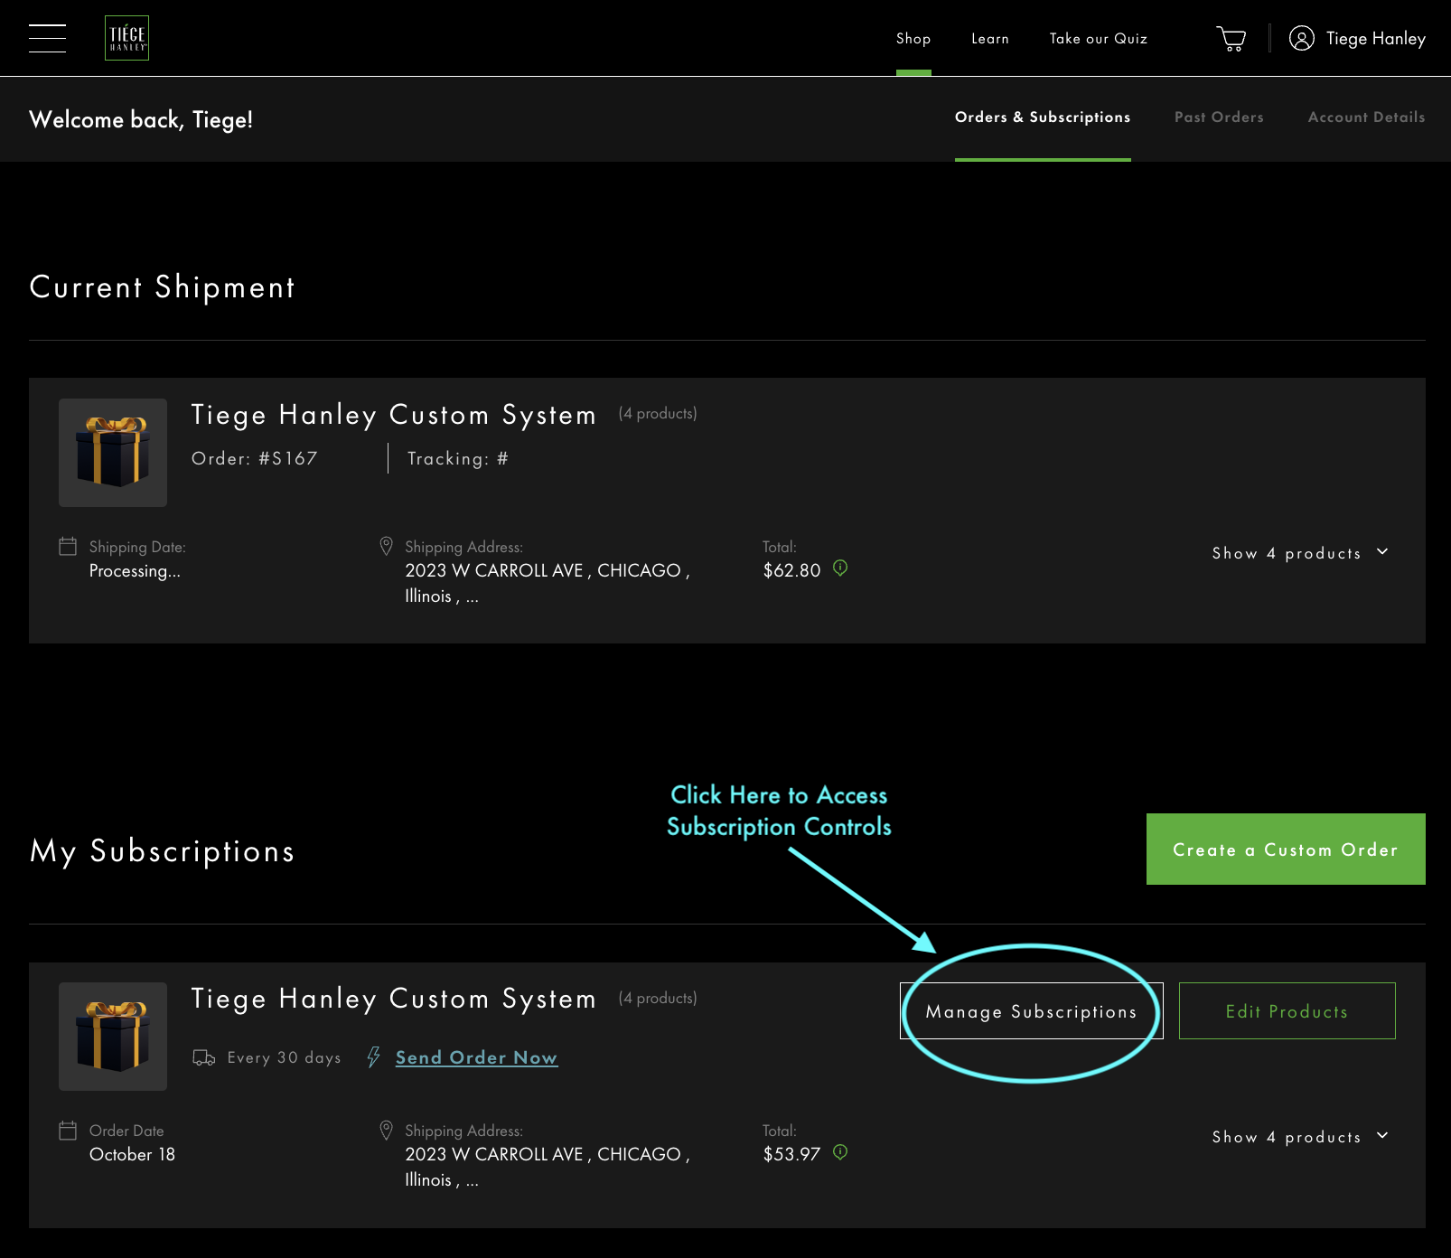Click the Tiege Hanley logo

coord(126,38)
